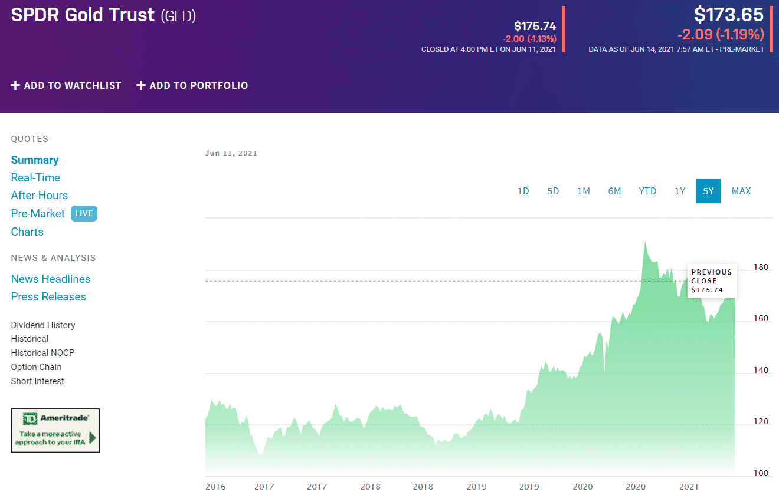Add GLD to portfolio

click(192, 85)
